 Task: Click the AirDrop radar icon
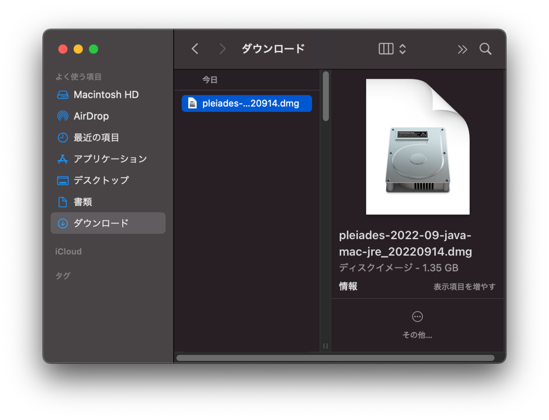(x=63, y=116)
